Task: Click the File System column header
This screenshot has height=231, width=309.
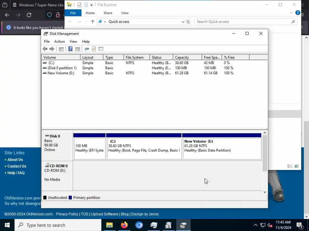Action: [137, 57]
